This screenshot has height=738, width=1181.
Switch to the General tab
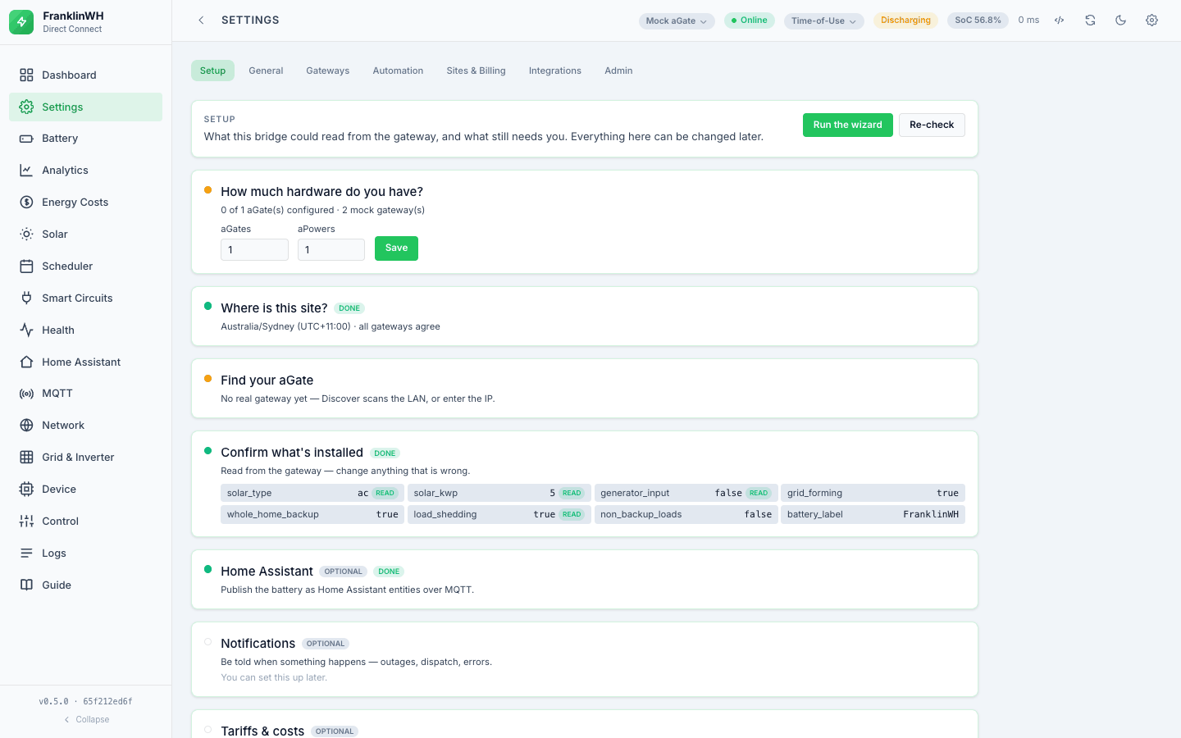coord(266,71)
